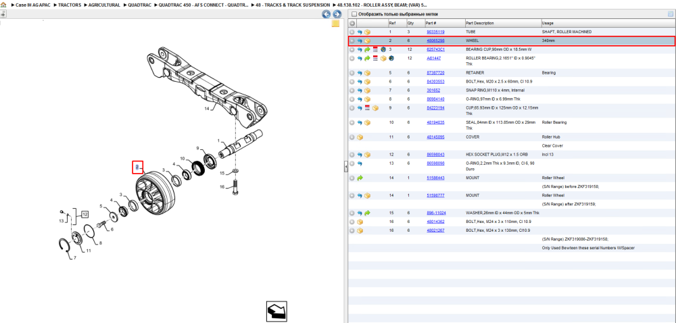
Task: Open part number 48065298 link
Action: [x=435, y=41]
